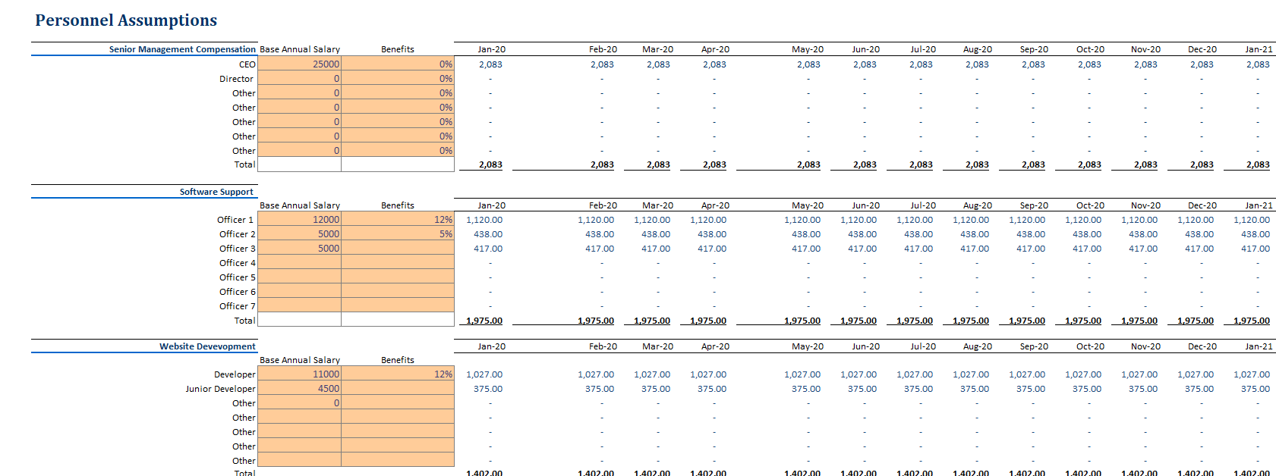Click the Sep-20 header in Website Development
The image size is (1276, 476).
click(x=1034, y=346)
